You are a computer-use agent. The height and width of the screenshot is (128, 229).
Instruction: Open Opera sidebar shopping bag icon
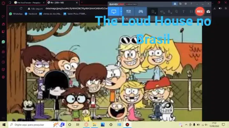tap(3, 24)
